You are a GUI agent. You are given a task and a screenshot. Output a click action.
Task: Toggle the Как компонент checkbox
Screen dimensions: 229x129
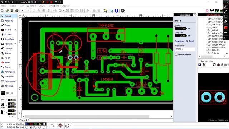[x=199, y=61]
